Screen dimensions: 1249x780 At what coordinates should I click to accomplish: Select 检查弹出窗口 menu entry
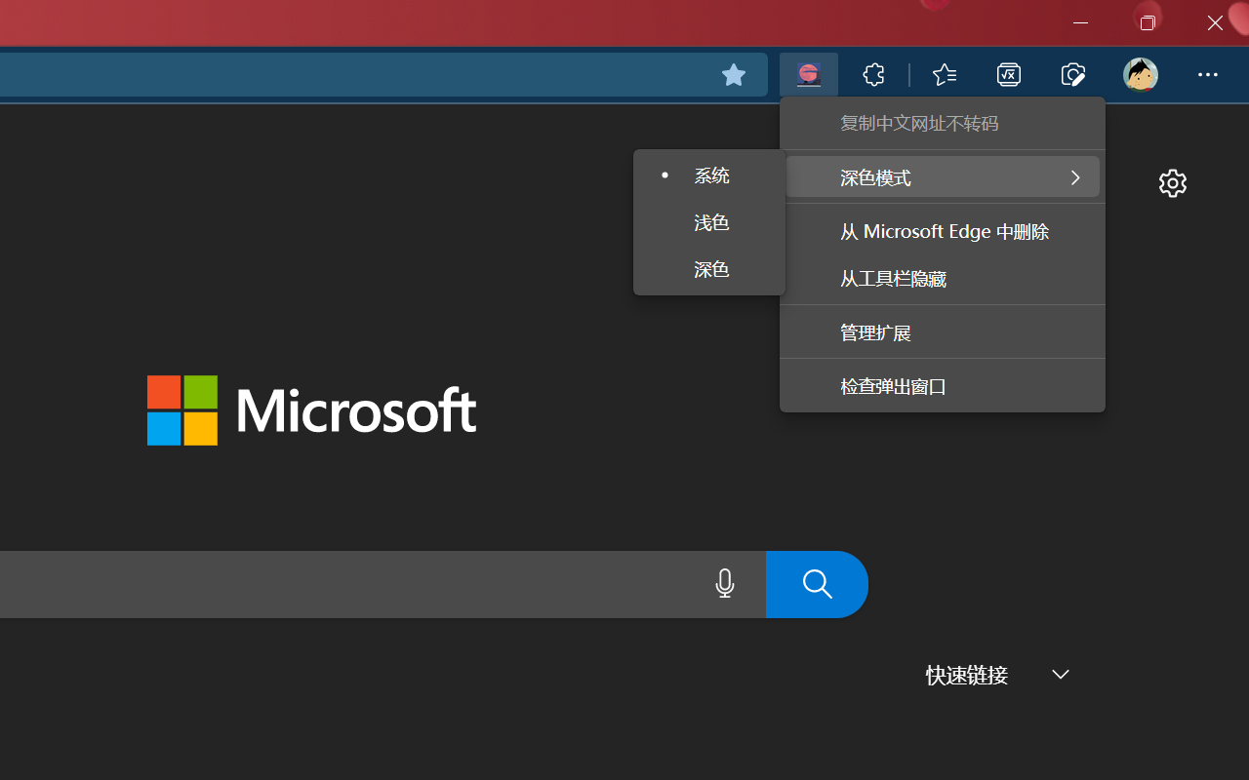click(943, 387)
